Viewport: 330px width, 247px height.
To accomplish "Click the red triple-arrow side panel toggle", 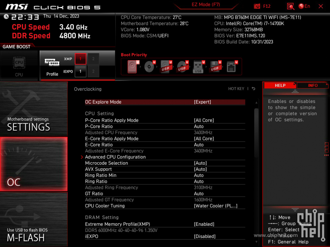I will [x=326, y=155].
